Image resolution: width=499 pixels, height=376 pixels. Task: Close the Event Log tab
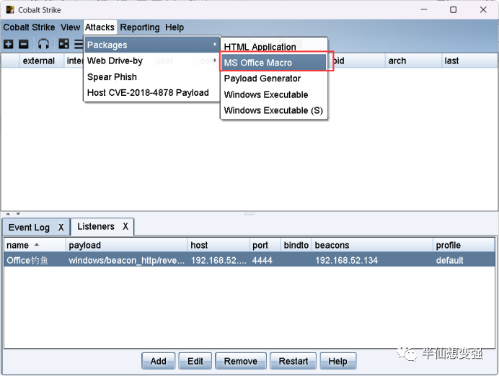tap(61, 227)
